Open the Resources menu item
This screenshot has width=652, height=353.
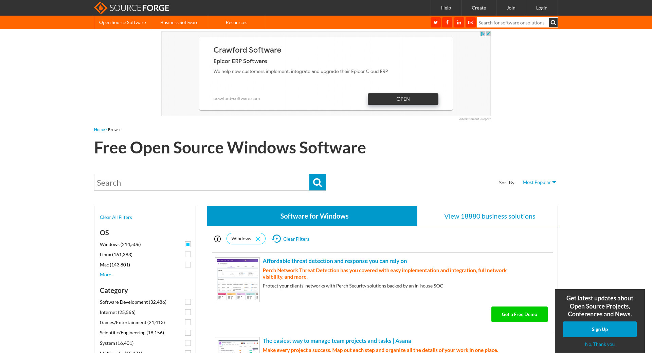tap(236, 22)
